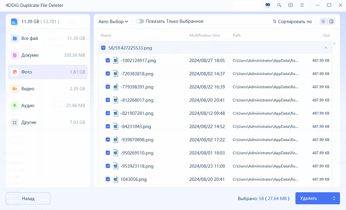Click the Сортировать по sort control
This screenshot has width=346, height=210.
(x=292, y=22)
